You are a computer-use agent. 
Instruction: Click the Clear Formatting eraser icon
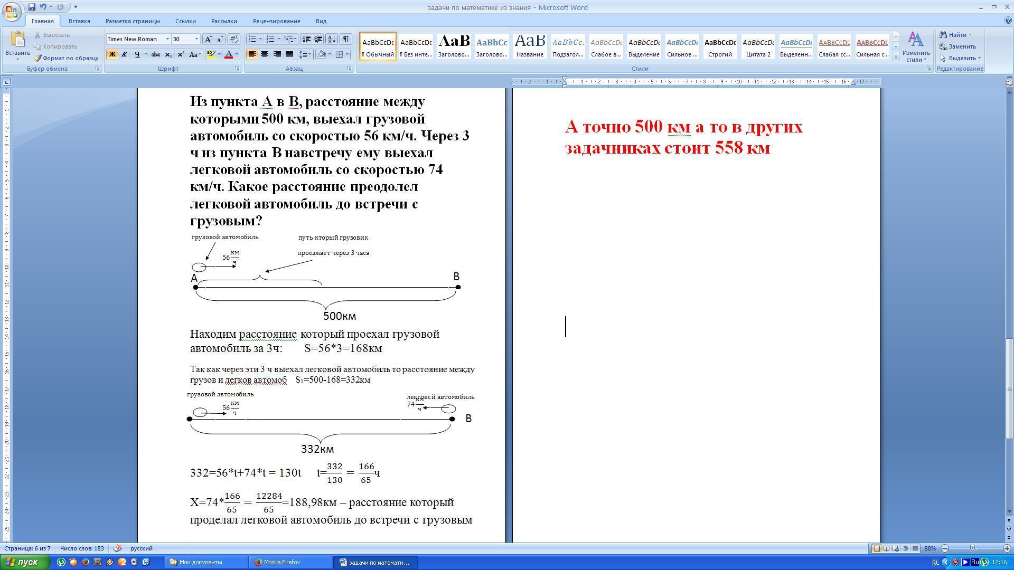(234, 39)
